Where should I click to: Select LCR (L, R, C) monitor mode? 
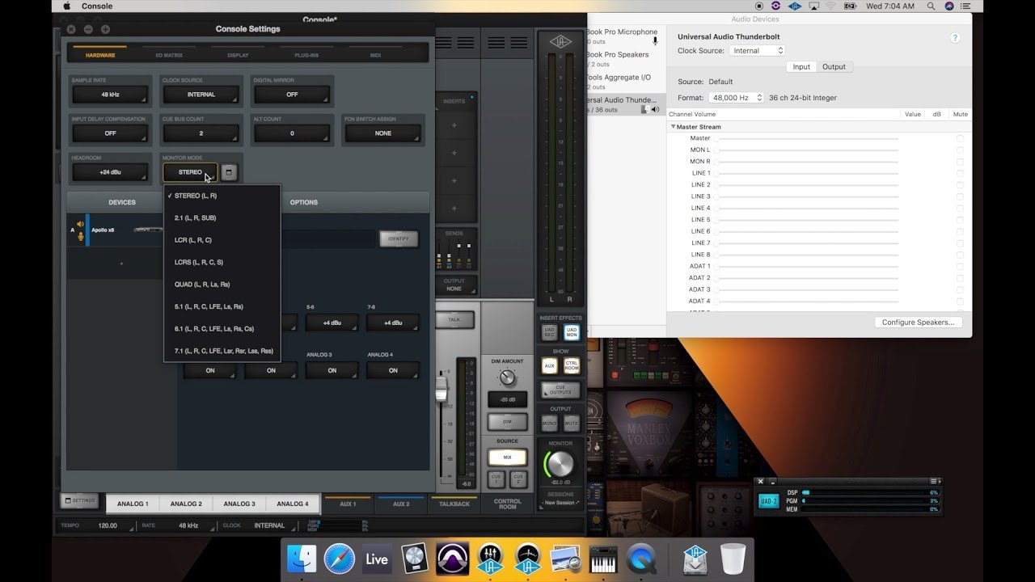pos(222,240)
